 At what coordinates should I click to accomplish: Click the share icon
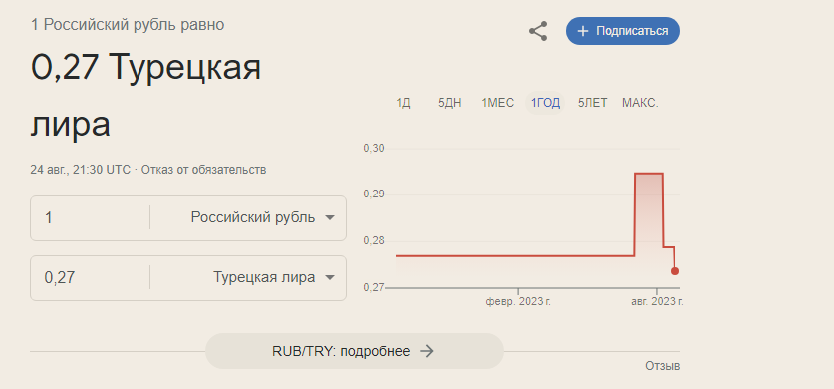point(538,31)
